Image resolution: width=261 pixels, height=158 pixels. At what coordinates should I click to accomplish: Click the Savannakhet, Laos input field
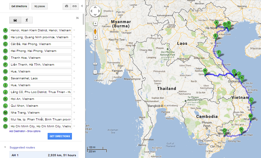click(41, 78)
